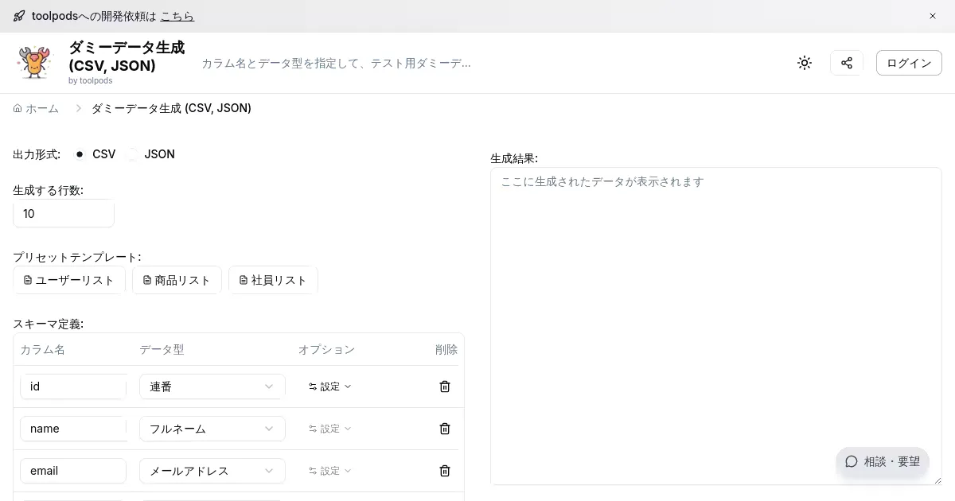Image resolution: width=955 pixels, height=501 pixels.
Task: Open the メールアドレス data type dropdown
Action: [x=212, y=471]
